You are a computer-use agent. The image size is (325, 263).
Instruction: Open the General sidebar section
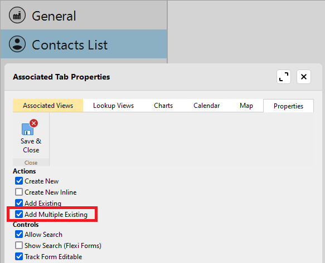[x=84, y=15]
